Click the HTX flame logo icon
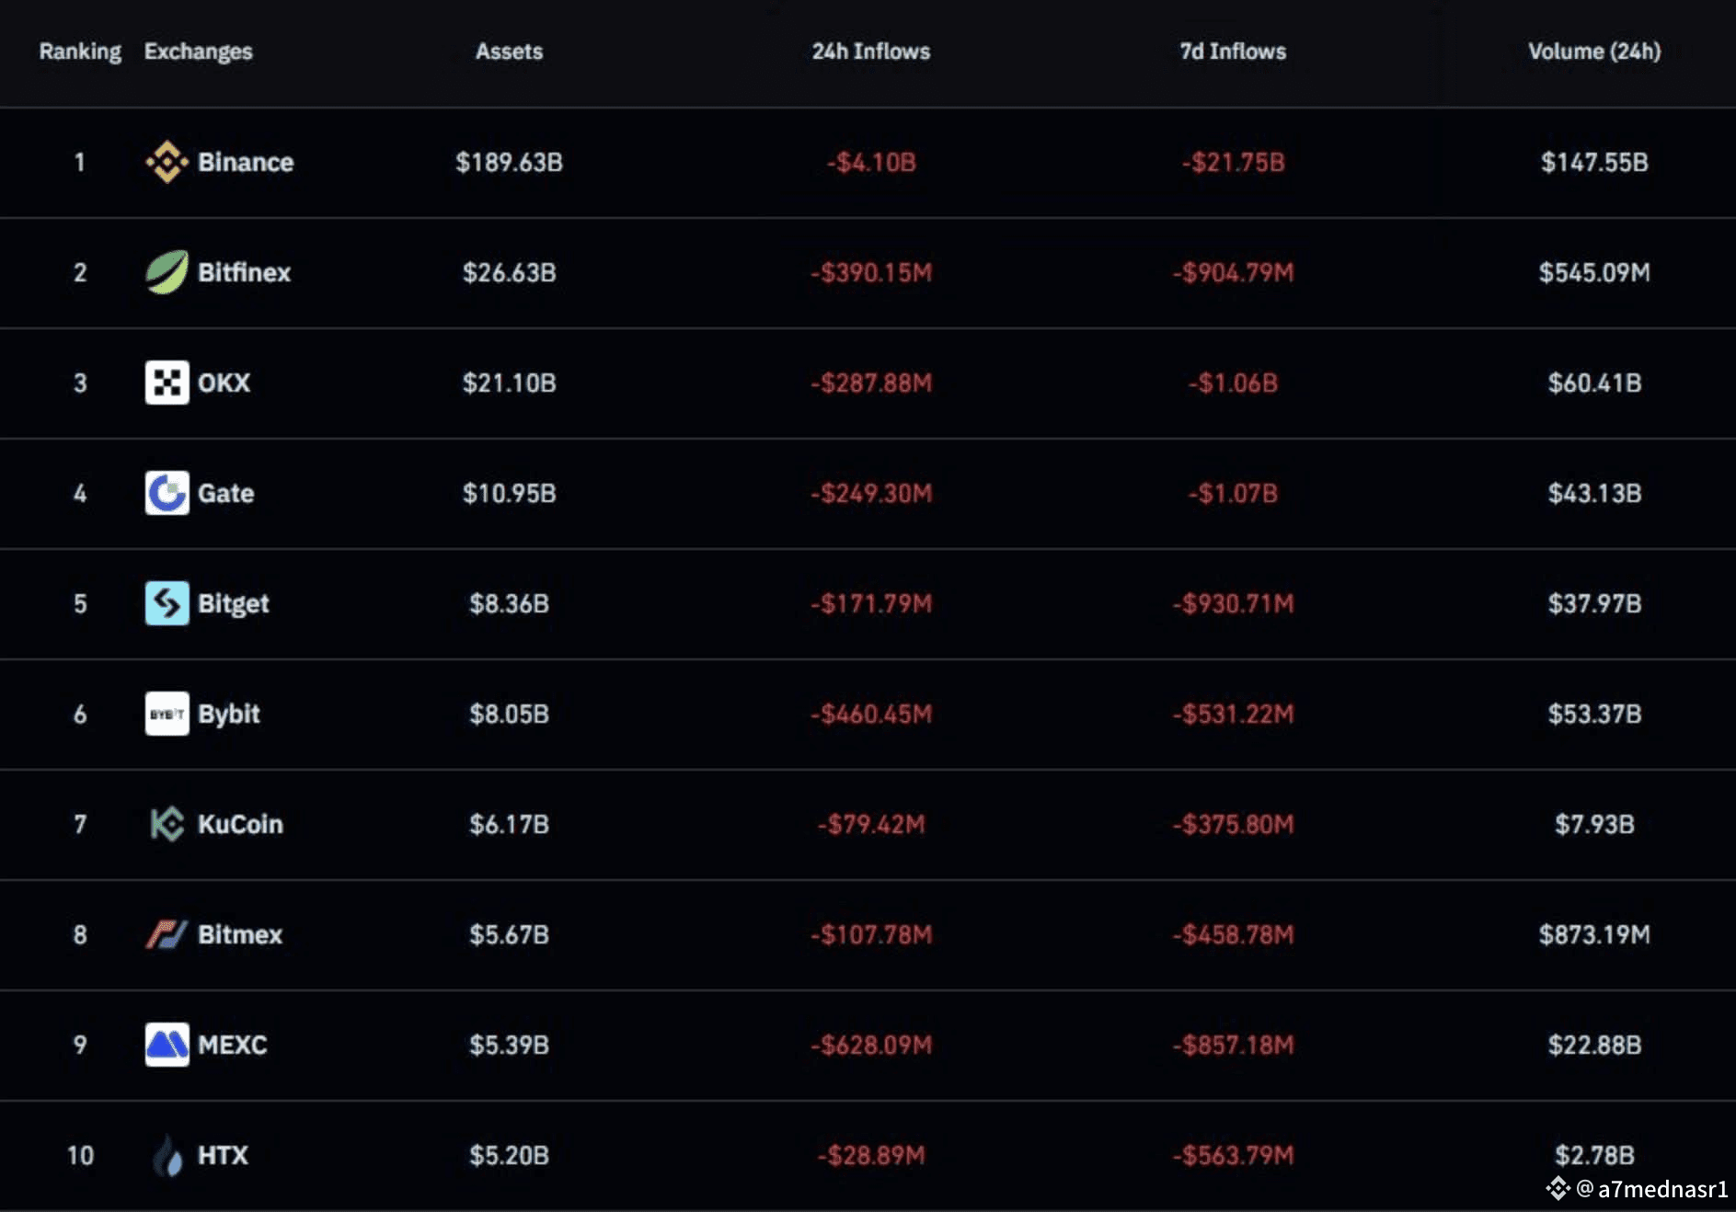The width and height of the screenshot is (1736, 1212). [x=167, y=1155]
